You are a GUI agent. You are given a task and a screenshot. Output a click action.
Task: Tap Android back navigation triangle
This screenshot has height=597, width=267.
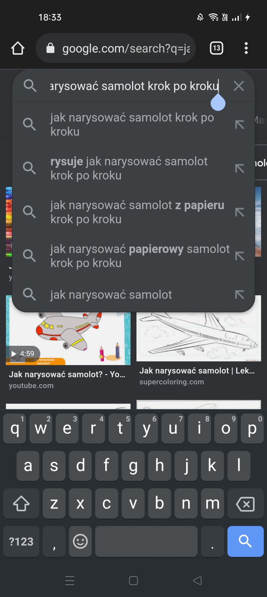click(197, 581)
